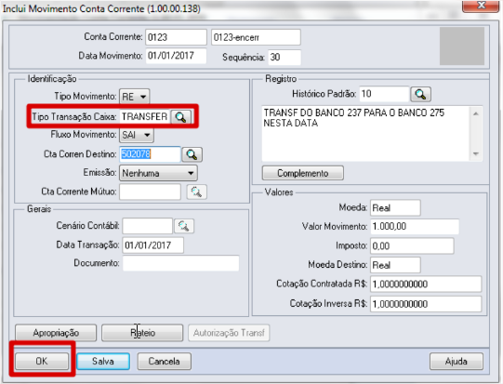Open Tipo Transação Caixa search magnifier
Viewport: 503px width, 384px height.
click(181, 117)
